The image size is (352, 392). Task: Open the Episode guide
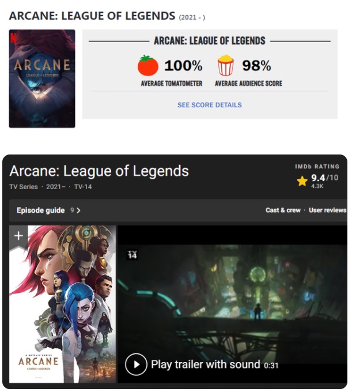click(x=41, y=210)
